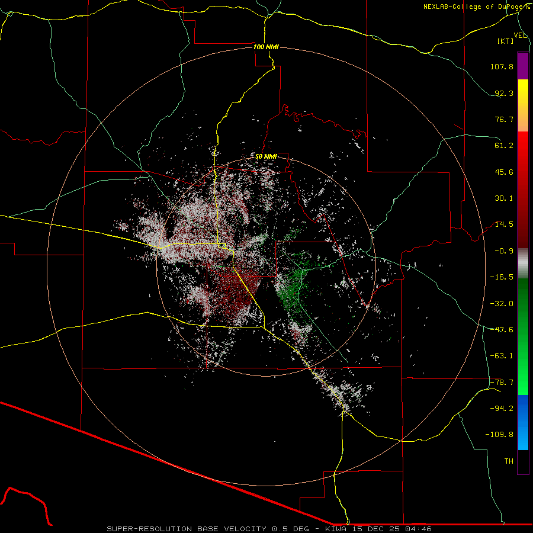Click the green segment of the color bar
Image resolution: width=533 pixels, height=533 pixels.
[523, 336]
